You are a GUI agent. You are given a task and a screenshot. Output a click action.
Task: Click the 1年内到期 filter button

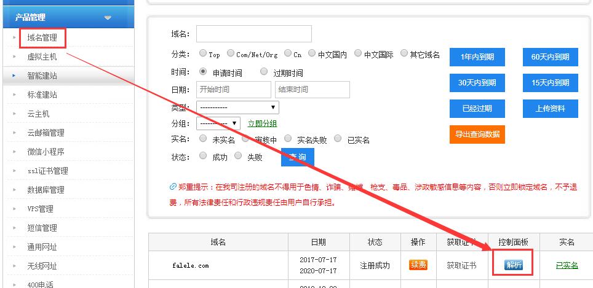tap(477, 57)
